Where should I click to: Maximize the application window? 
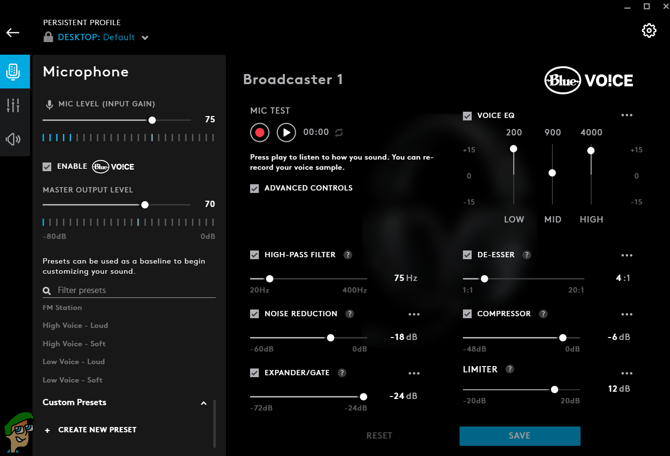pos(647,6)
